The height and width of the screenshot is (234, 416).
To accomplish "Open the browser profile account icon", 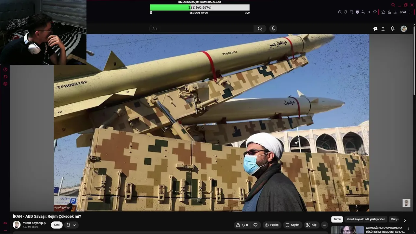I will pyautogui.click(x=389, y=12).
